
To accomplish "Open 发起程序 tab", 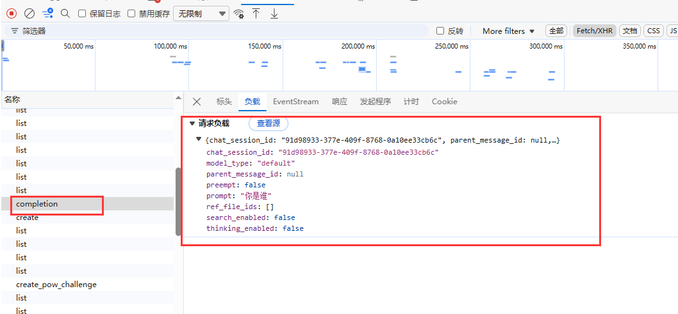I will tap(376, 102).
